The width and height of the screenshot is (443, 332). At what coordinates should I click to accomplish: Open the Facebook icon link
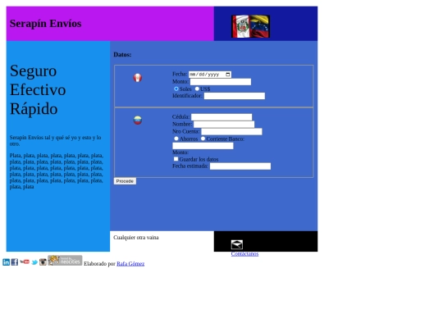(x=15, y=262)
